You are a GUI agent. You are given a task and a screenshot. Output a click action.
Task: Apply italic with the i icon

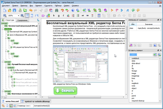63,16
